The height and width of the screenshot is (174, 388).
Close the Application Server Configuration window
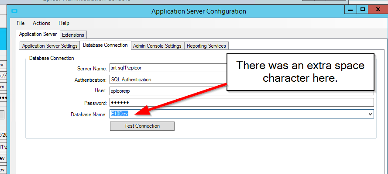click(378, 10)
